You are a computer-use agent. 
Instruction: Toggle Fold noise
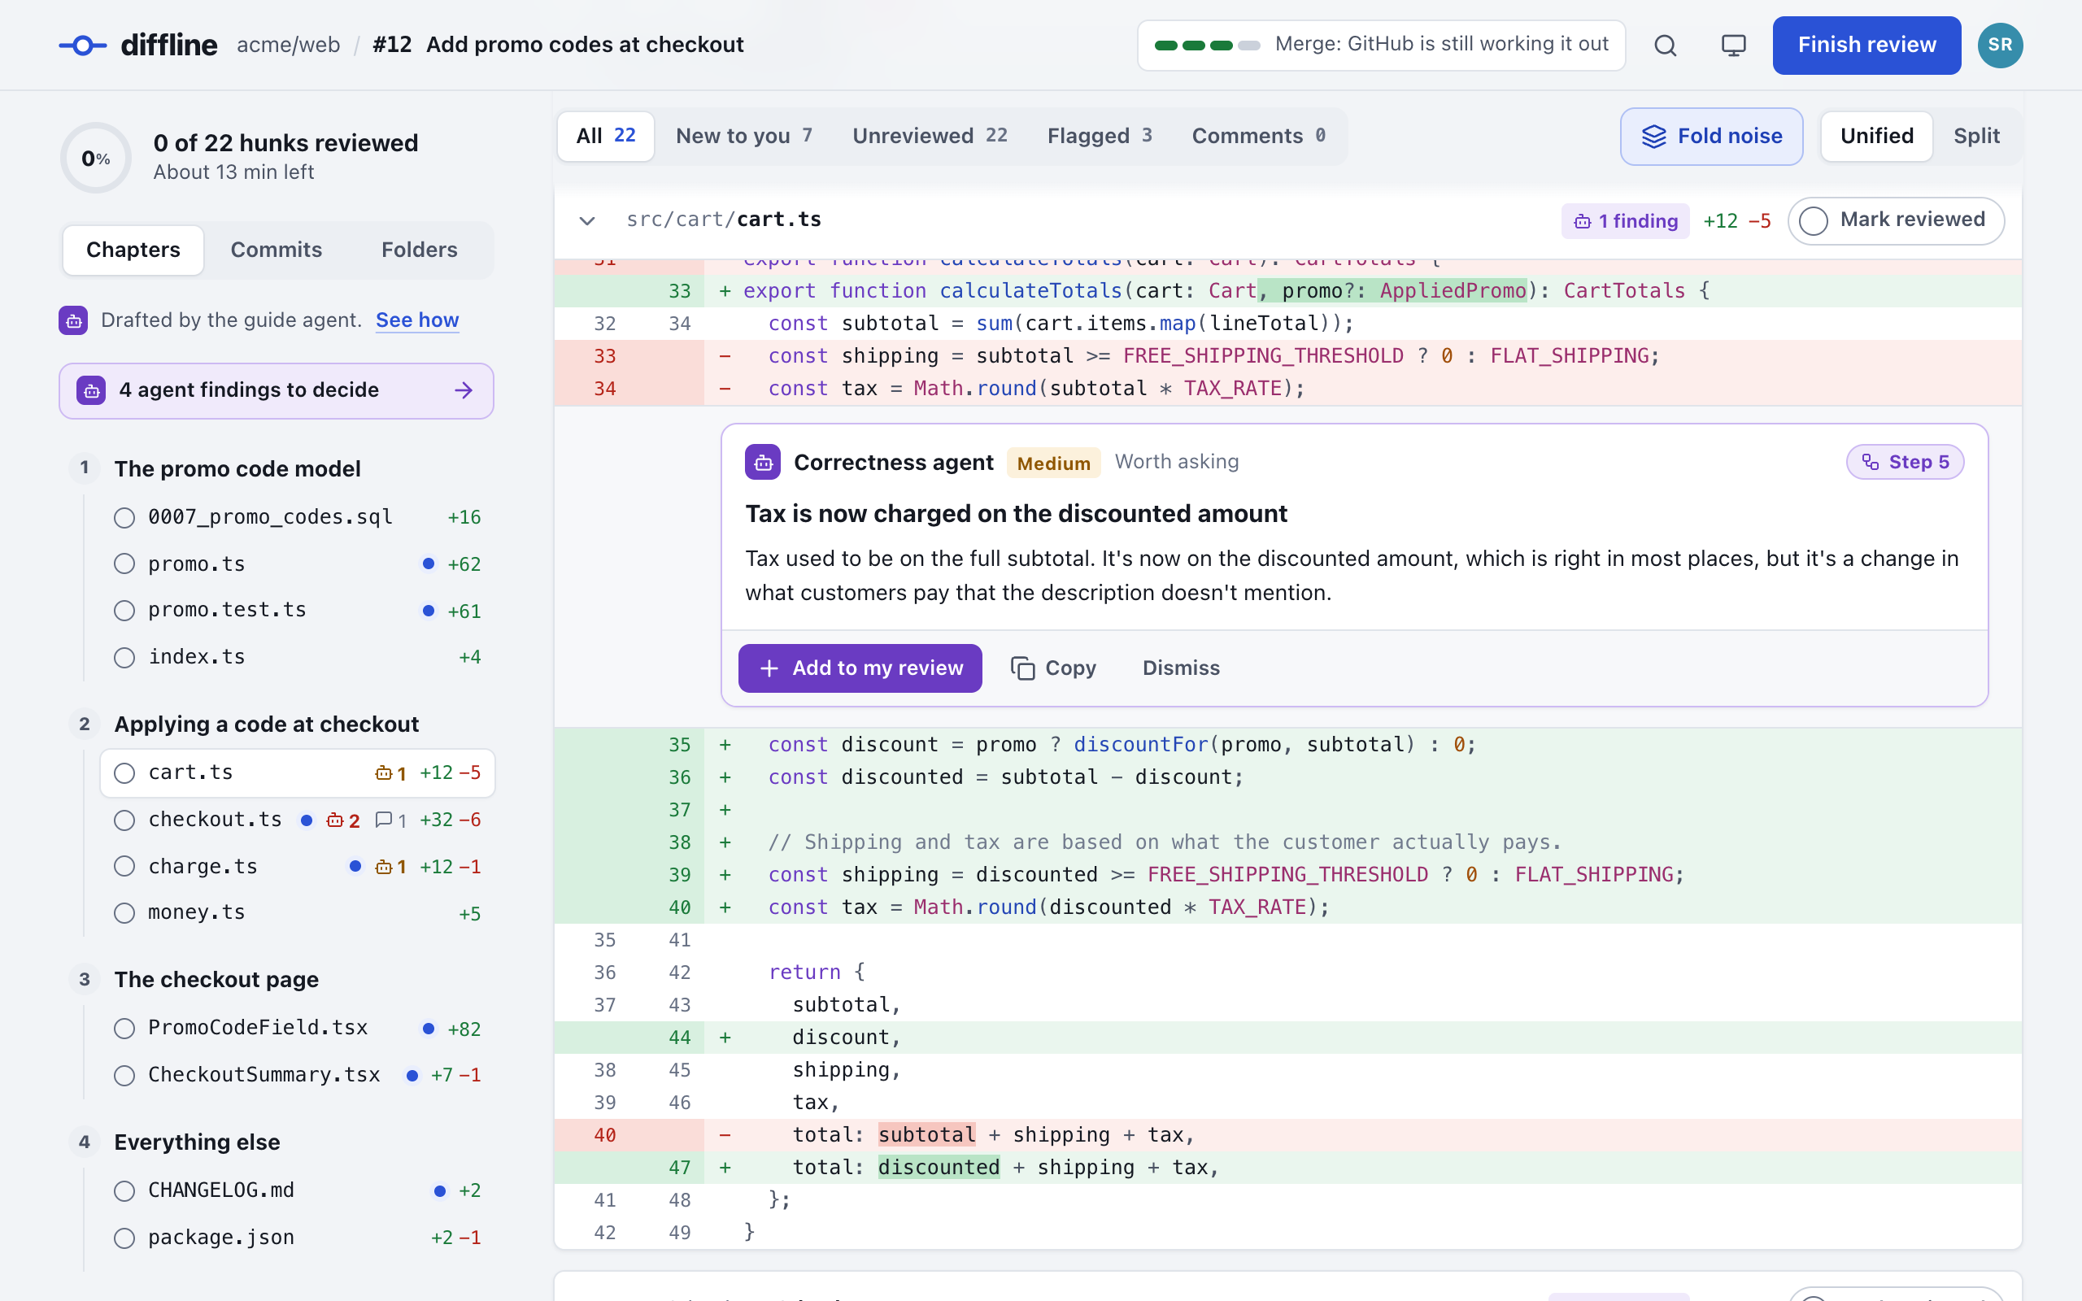click(x=1711, y=136)
